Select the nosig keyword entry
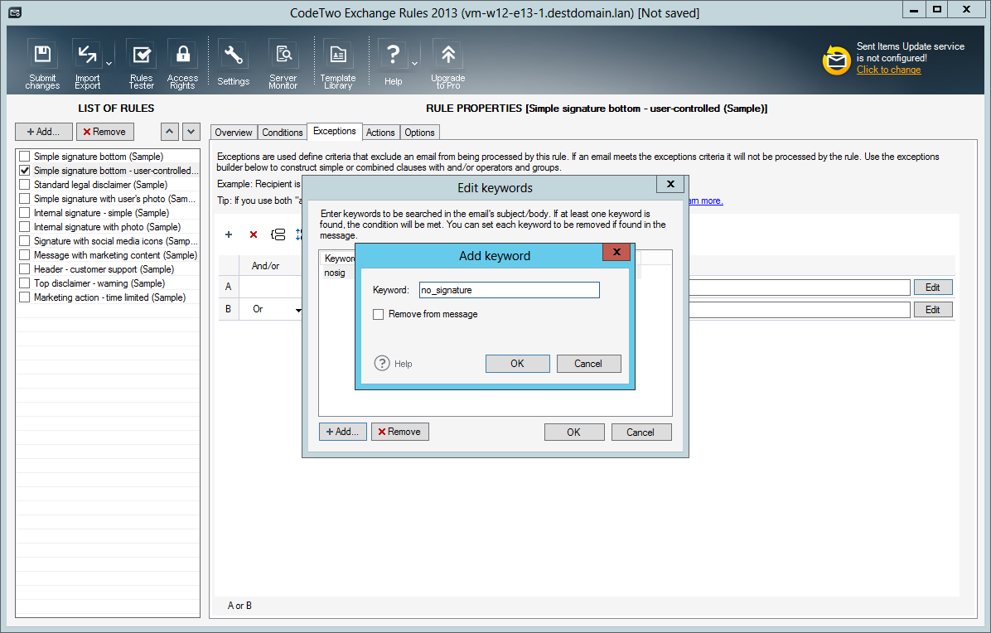991x633 pixels. click(x=335, y=273)
